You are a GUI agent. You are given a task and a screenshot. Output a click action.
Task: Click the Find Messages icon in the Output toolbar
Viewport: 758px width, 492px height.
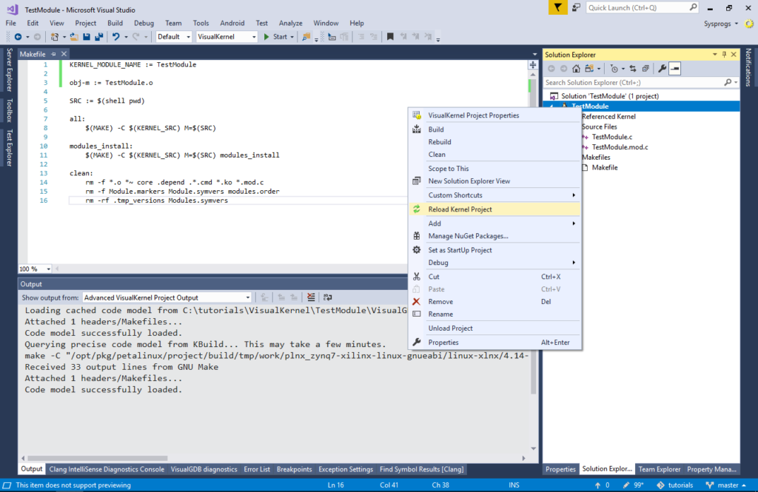click(263, 297)
